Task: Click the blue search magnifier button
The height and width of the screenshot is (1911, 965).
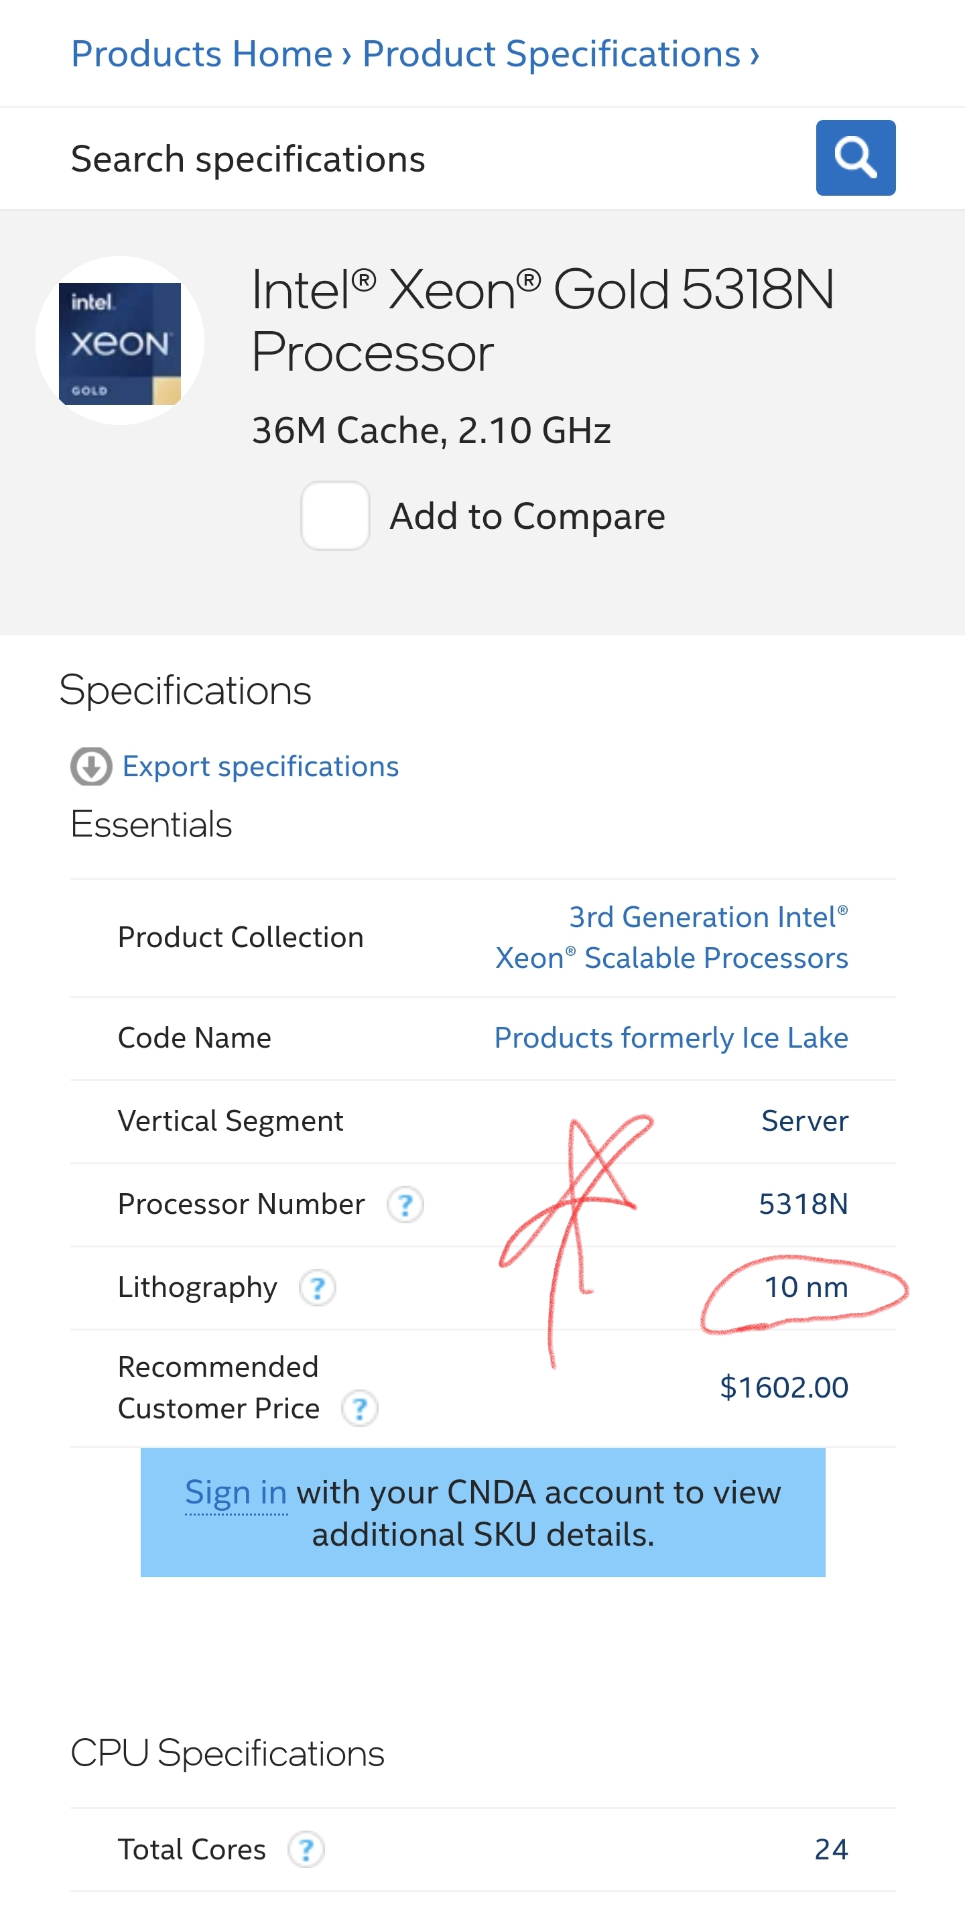Action: (x=855, y=158)
